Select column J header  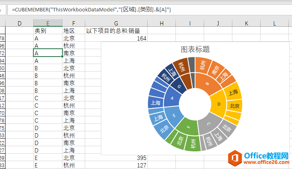[x=218, y=23]
